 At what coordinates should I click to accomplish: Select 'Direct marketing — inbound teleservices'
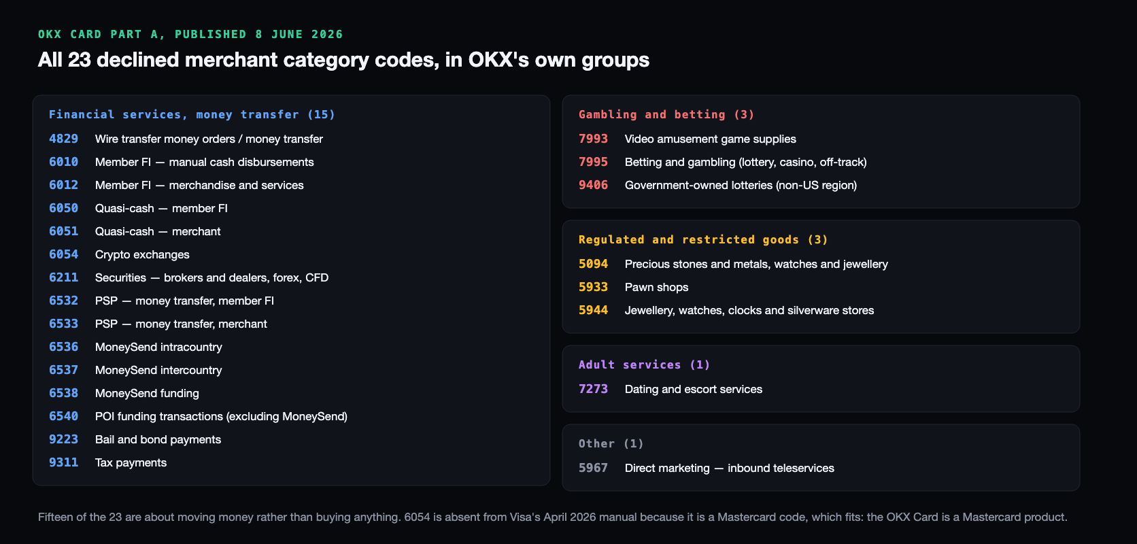pyautogui.click(x=730, y=468)
